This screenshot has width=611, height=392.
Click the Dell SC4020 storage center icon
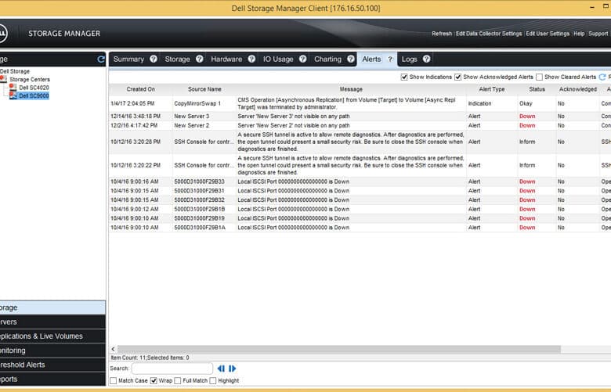(x=13, y=87)
